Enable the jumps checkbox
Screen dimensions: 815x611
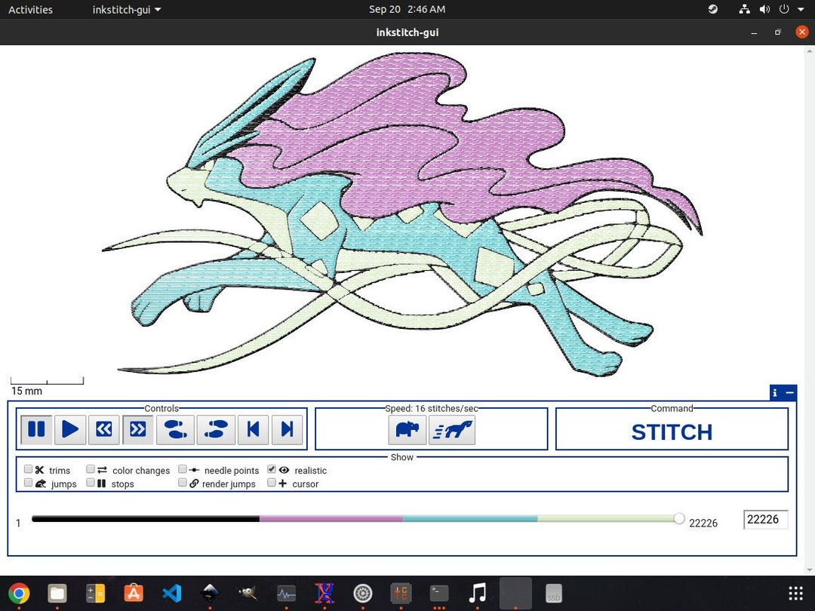pyautogui.click(x=29, y=483)
